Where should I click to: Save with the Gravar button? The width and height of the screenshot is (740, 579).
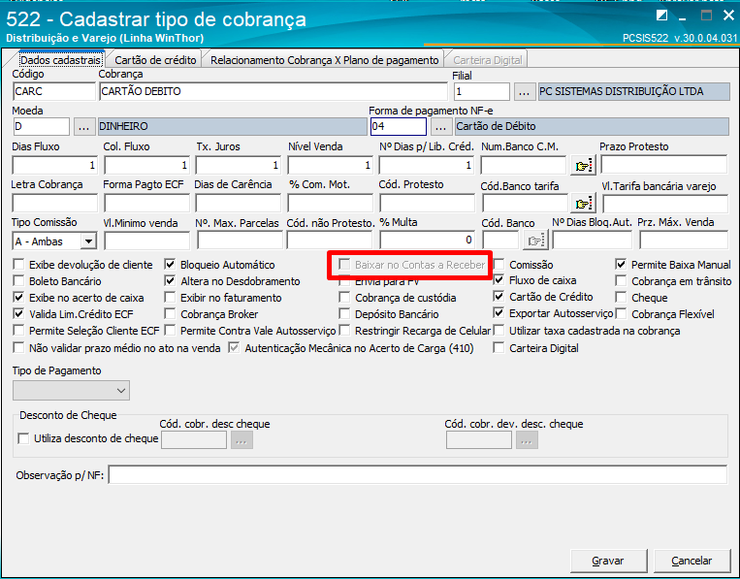click(x=608, y=561)
